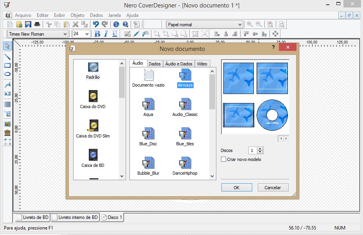
Task: Click the Paste clipboard icon
Action: pyautogui.click(x=66, y=24)
